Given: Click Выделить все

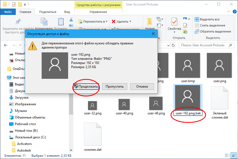Looking at the screenshot, I should pyautogui.click(x=207, y=19).
